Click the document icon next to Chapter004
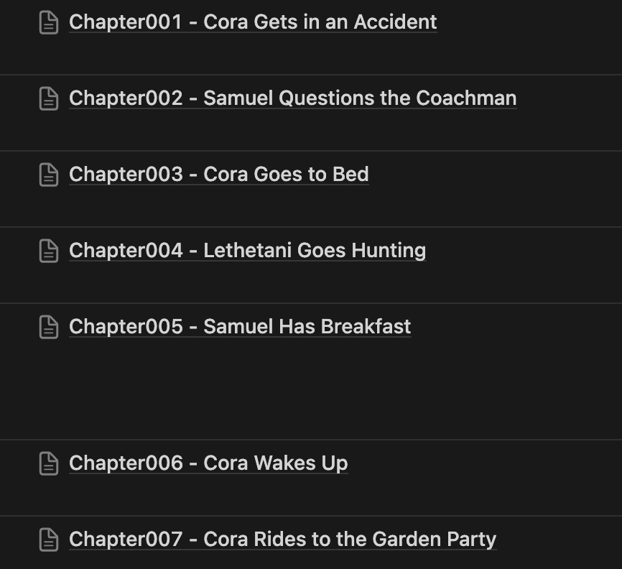The width and height of the screenshot is (622, 569). 48,251
